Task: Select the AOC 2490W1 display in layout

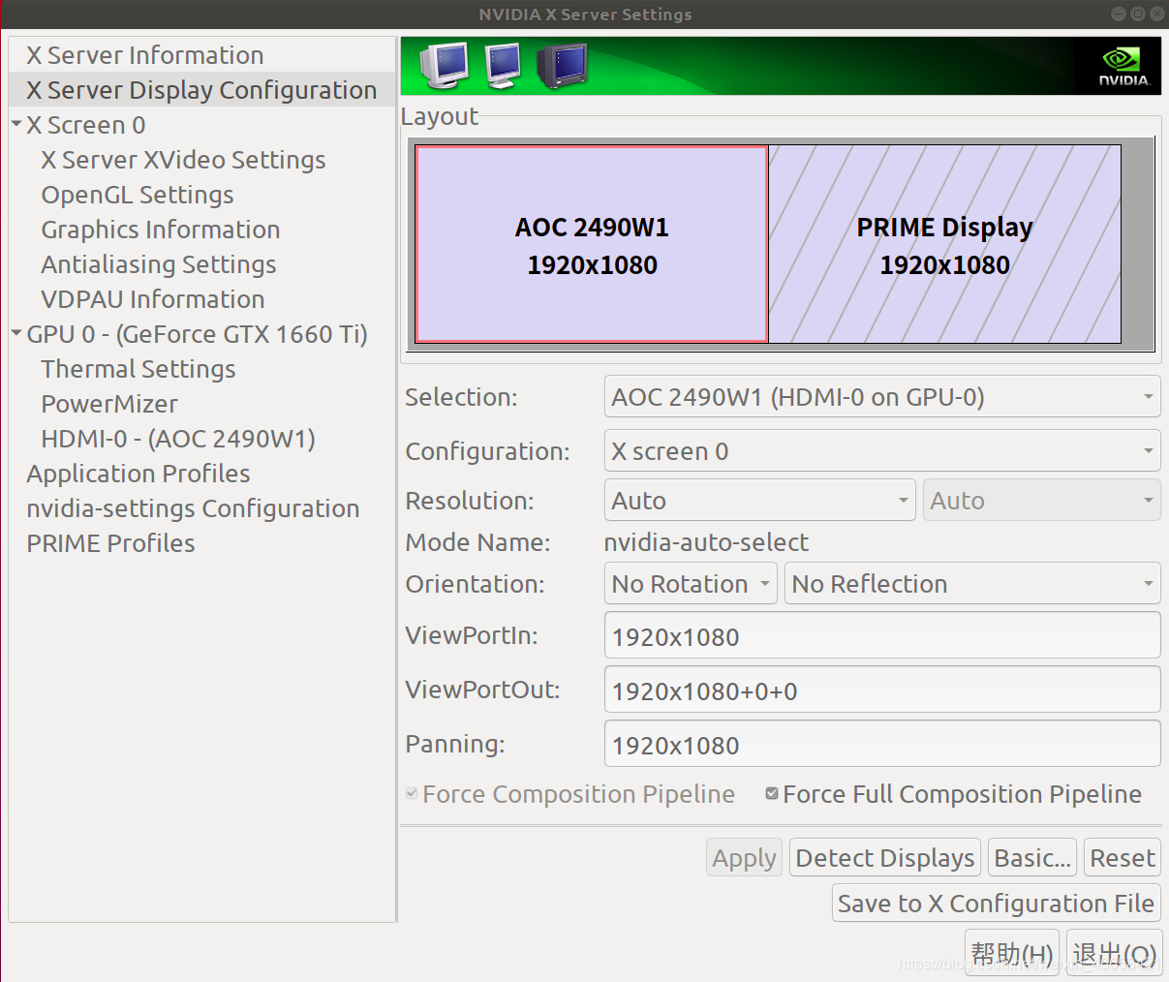Action: coord(592,245)
